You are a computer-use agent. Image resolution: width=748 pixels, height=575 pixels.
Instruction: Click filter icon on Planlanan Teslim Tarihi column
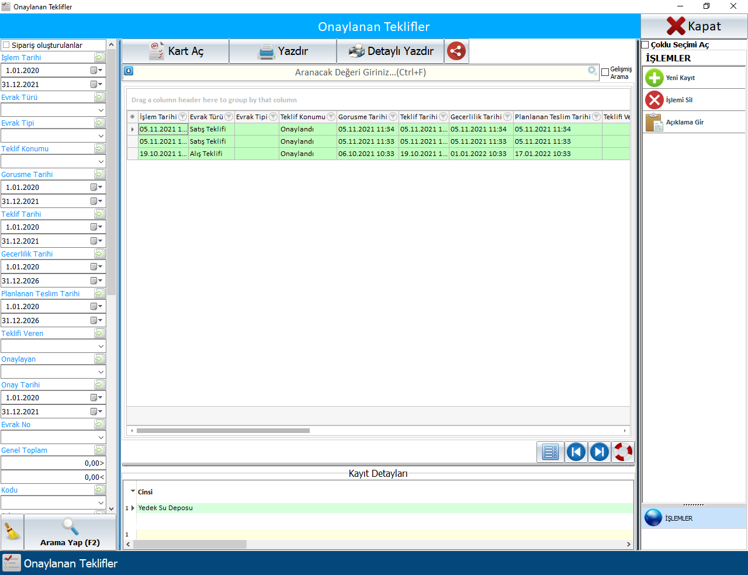coord(596,117)
